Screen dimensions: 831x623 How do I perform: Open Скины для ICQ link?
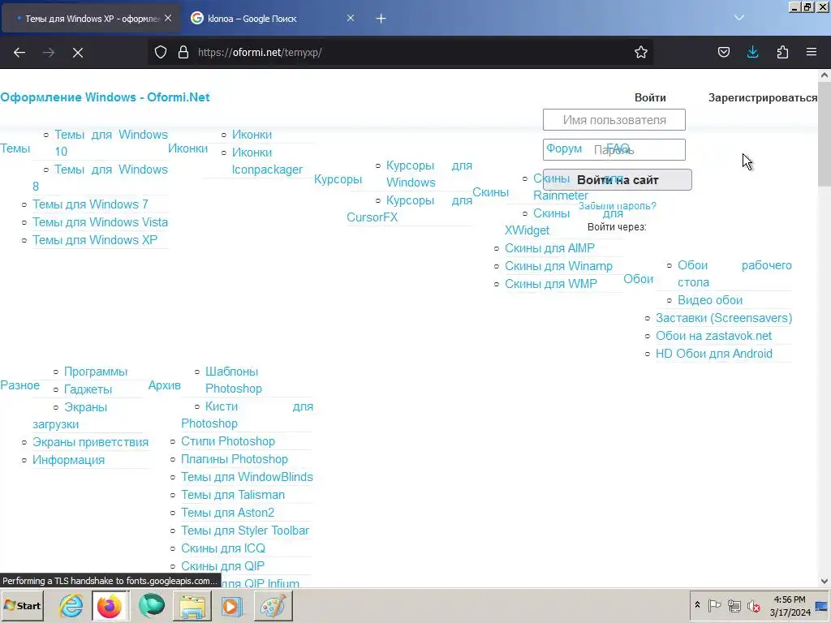pos(223,548)
